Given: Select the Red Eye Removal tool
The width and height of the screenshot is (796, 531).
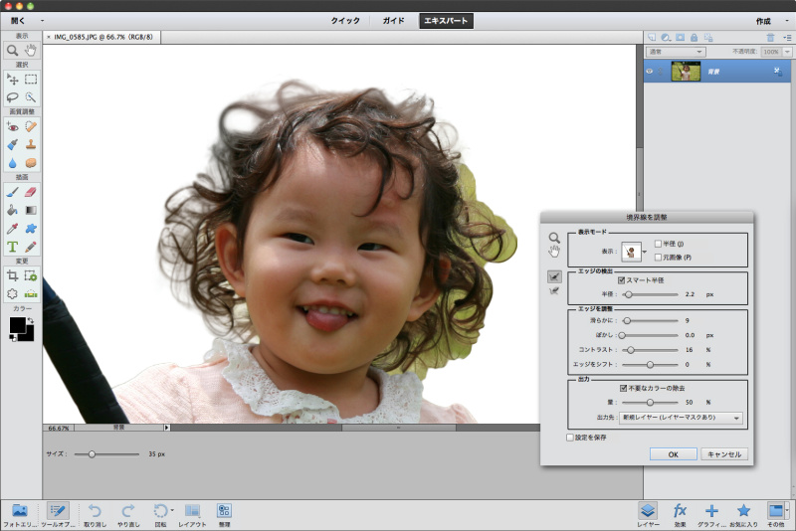Looking at the screenshot, I should pos(12,126).
